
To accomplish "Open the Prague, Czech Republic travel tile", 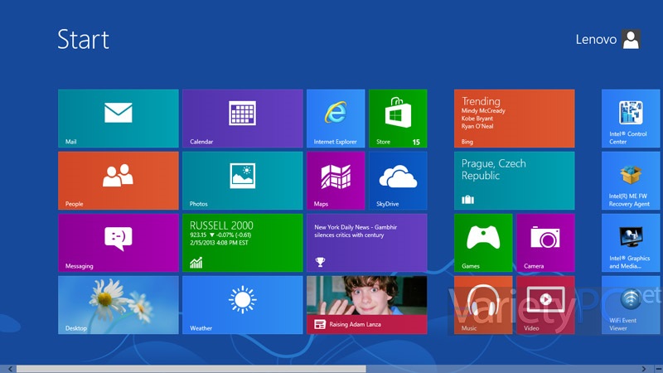I will point(514,181).
